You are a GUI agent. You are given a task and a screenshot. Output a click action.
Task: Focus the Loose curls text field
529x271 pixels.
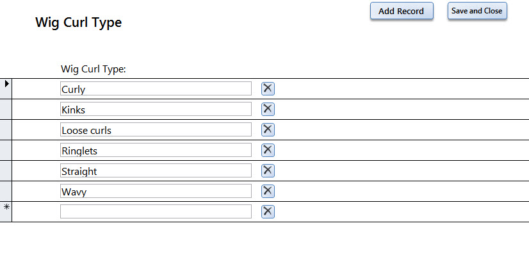156,129
